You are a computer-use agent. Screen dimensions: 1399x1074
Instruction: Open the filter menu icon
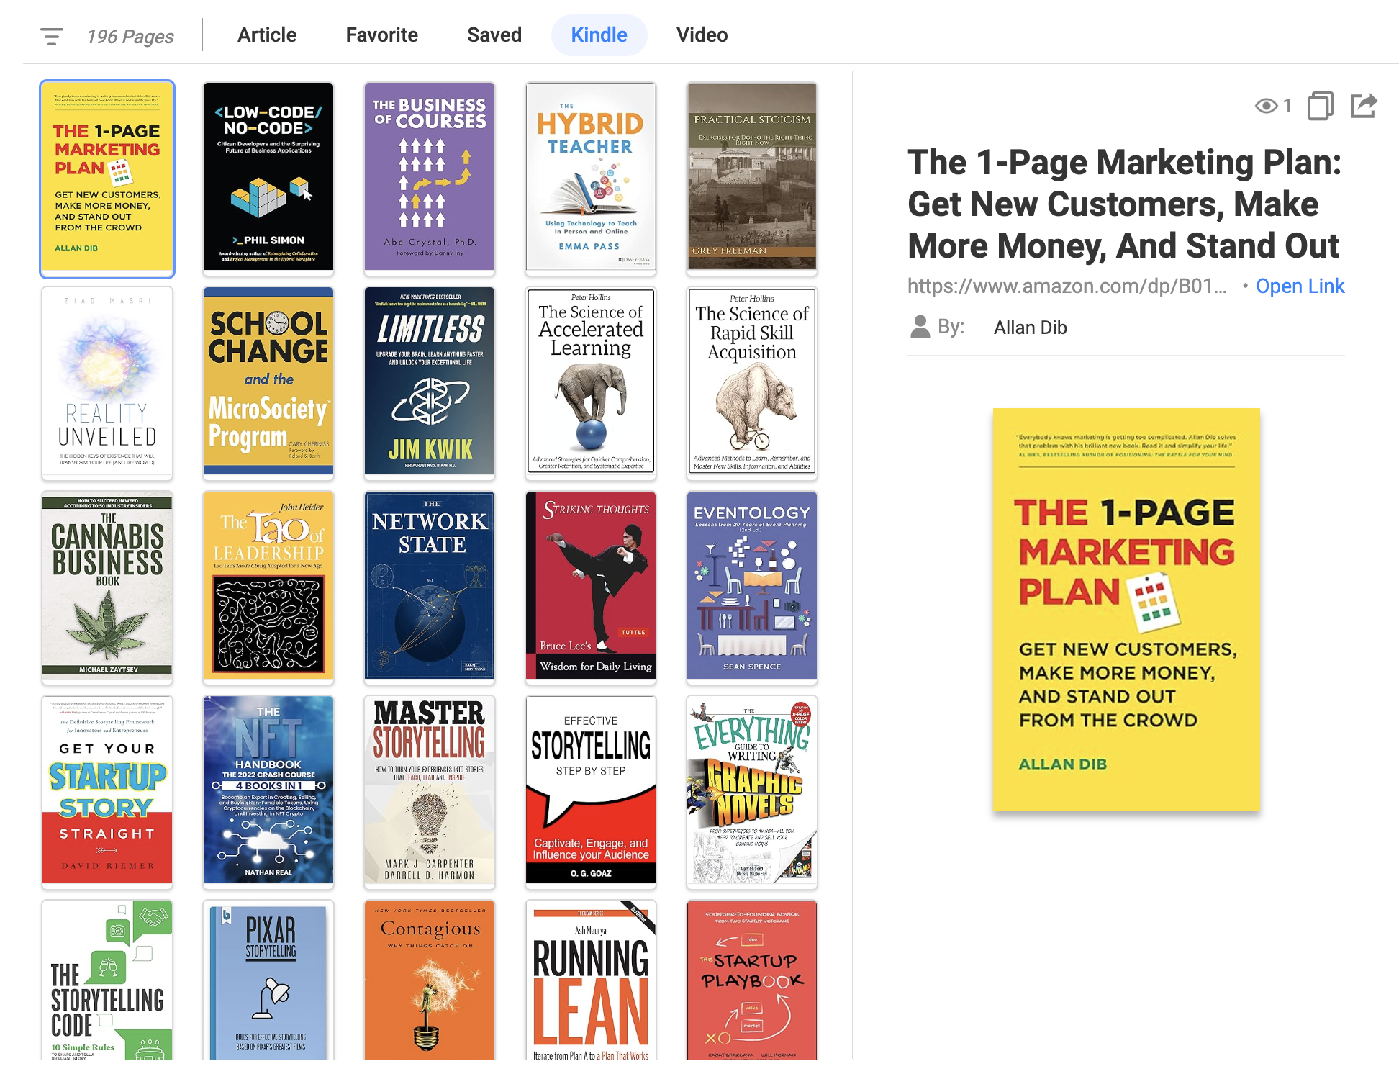click(51, 36)
